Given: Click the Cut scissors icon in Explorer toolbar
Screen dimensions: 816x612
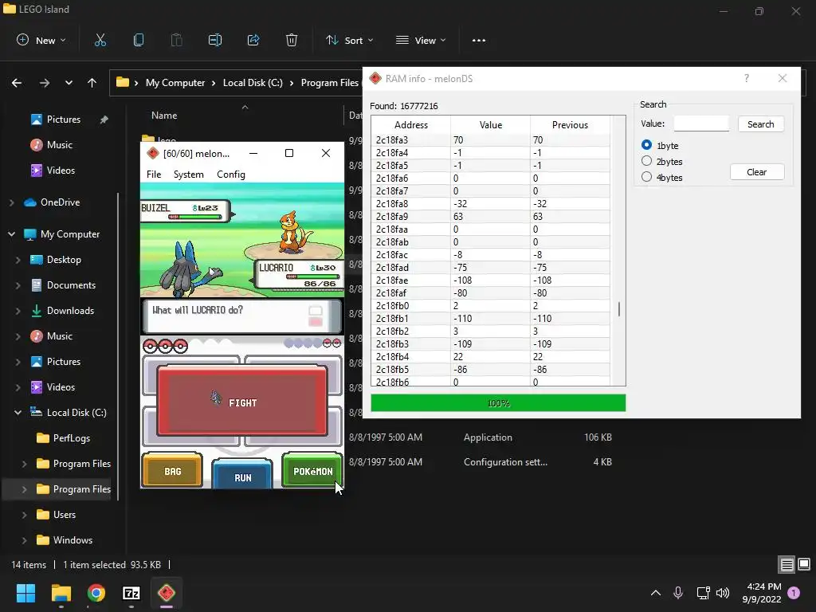Looking at the screenshot, I should point(100,40).
